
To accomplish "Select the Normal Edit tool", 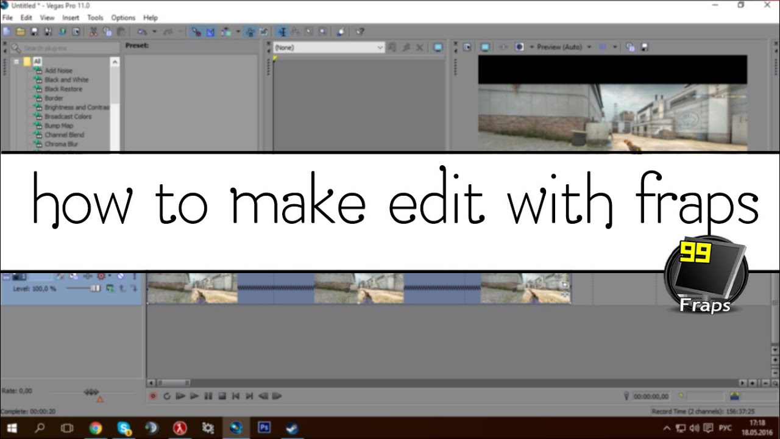I will pyautogui.click(x=282, y=32).
